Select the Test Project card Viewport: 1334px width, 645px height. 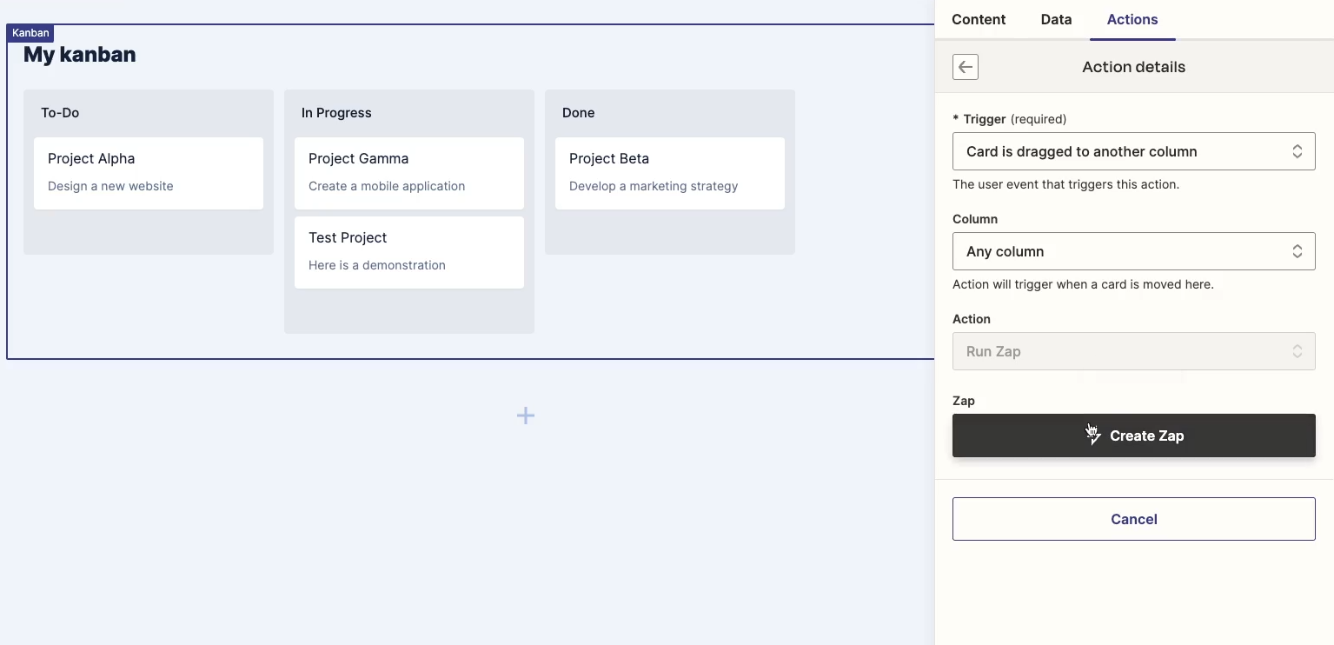point(409,252)
